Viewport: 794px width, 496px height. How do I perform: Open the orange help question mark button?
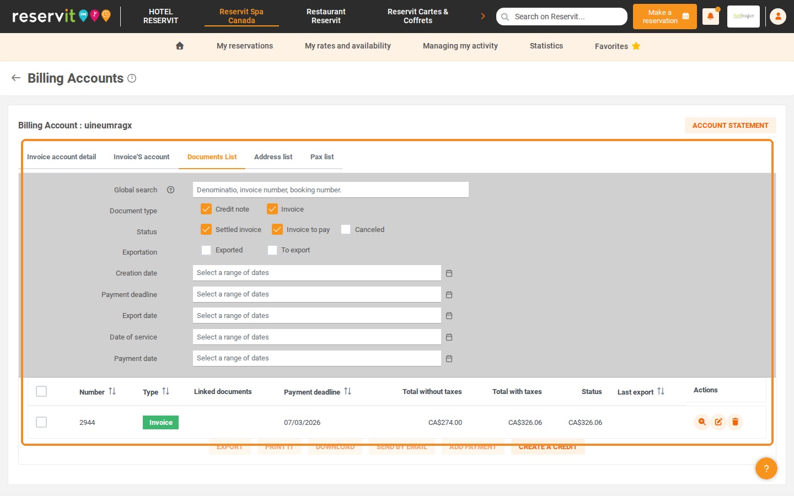click(x=766, y=468)
